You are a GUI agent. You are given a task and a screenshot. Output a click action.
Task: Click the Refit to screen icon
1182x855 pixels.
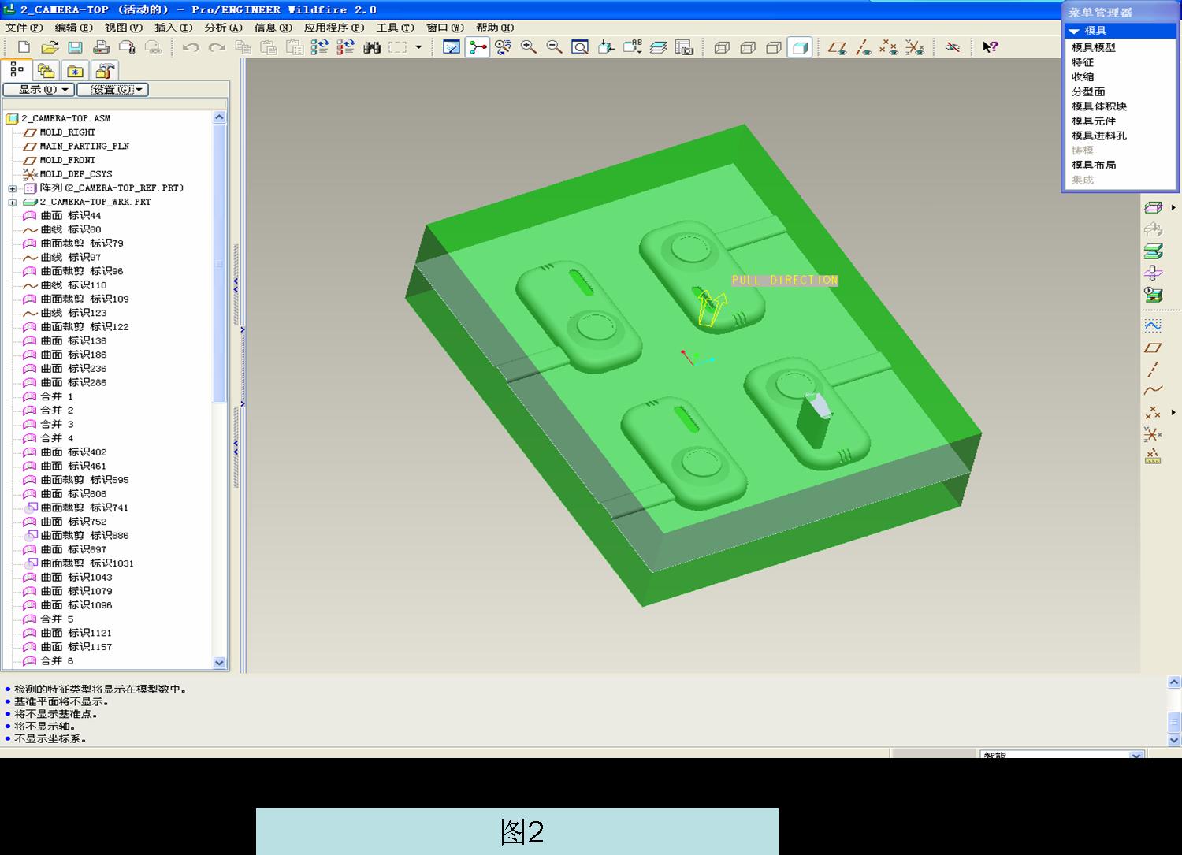pos(580,47)
